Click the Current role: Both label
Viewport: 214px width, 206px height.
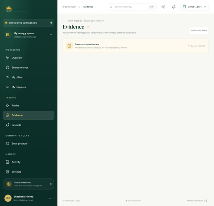pos(198,46)
